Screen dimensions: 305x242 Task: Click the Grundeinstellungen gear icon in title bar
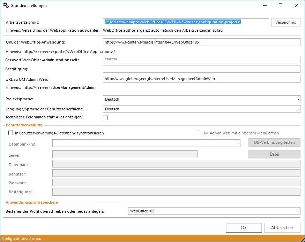tap(6, 6)
